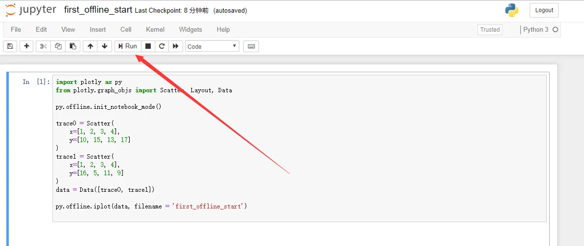584x246 pixels.
Task: Insert a cell below with plus icon
Action: [x=26, y=46]
